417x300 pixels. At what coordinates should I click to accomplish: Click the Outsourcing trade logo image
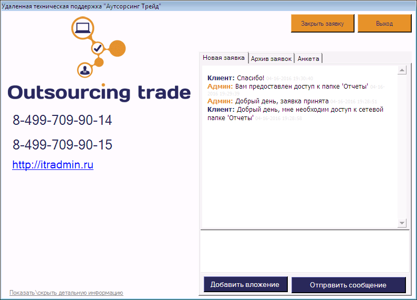tap(99, 59)
